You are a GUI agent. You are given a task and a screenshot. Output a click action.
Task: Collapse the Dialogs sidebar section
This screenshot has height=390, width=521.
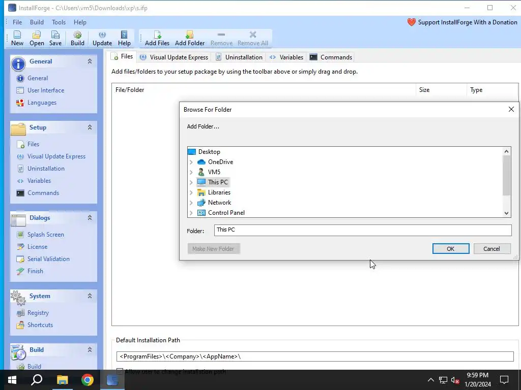[x=90, y=217]
